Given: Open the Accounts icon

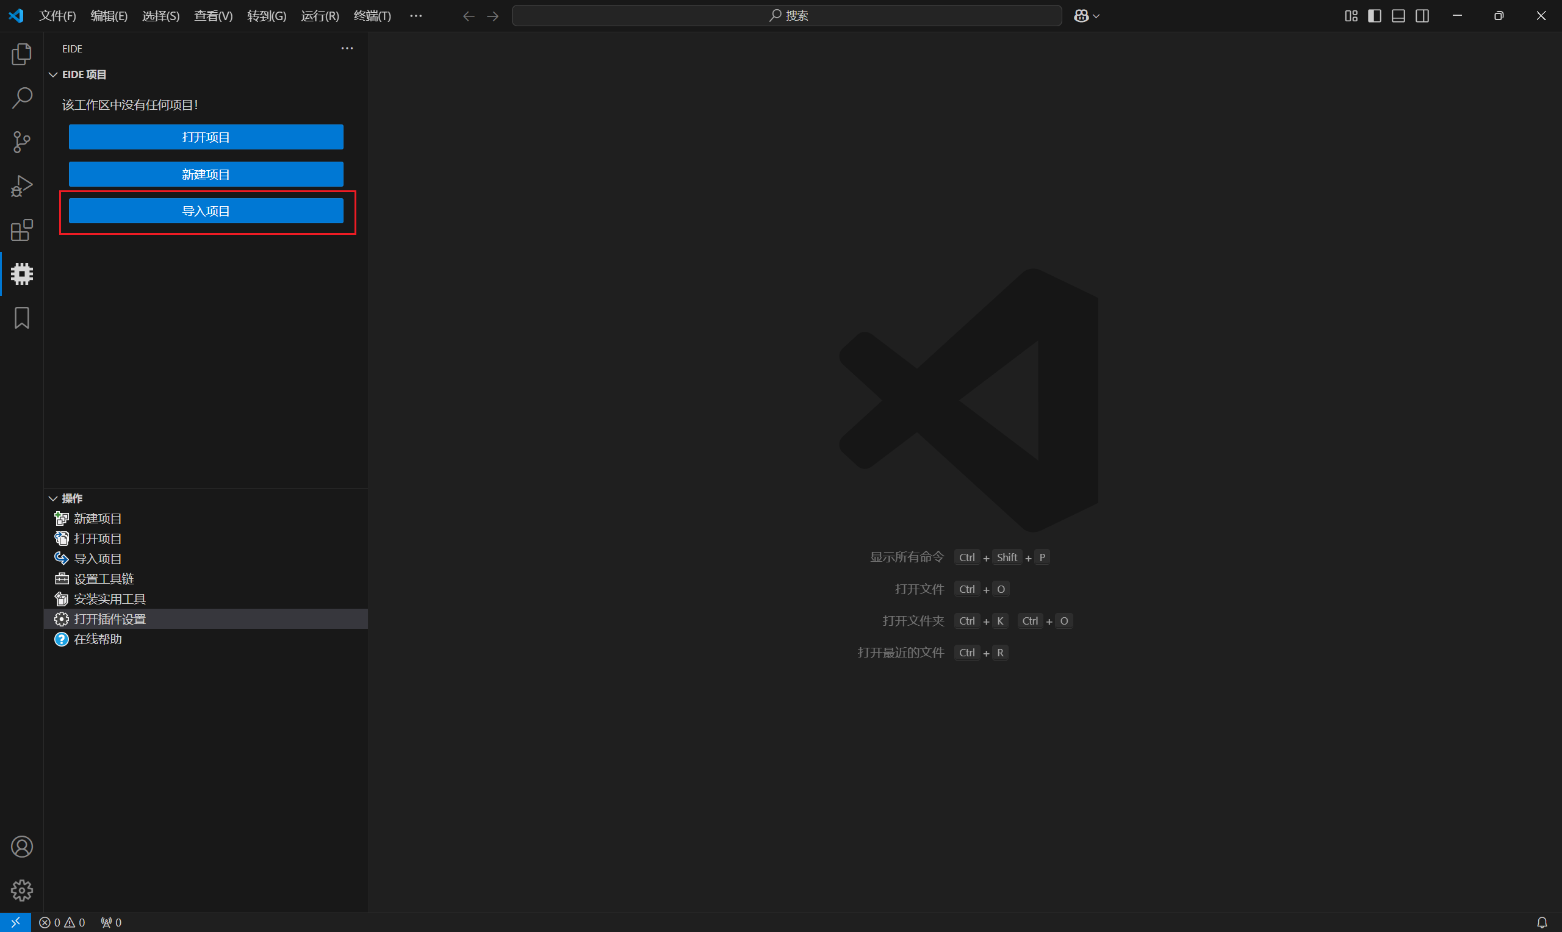Looking at the screenshot, I should click(21, 847).
